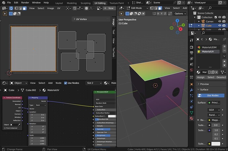Click the New image button
228x151 pixels.
[109, 8]
